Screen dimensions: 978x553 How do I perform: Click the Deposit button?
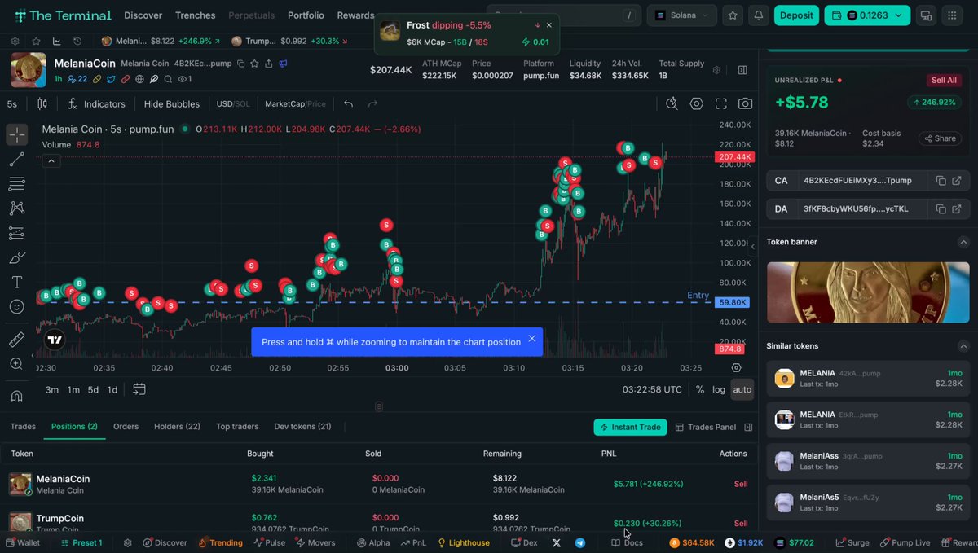[x=796, y=15]
